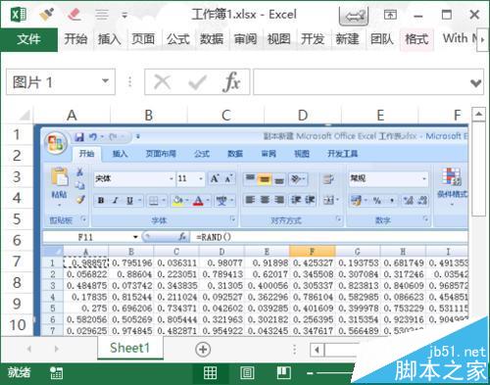Select column F header
This screenshot has height=385, width=490.
[x=444, y=116]
